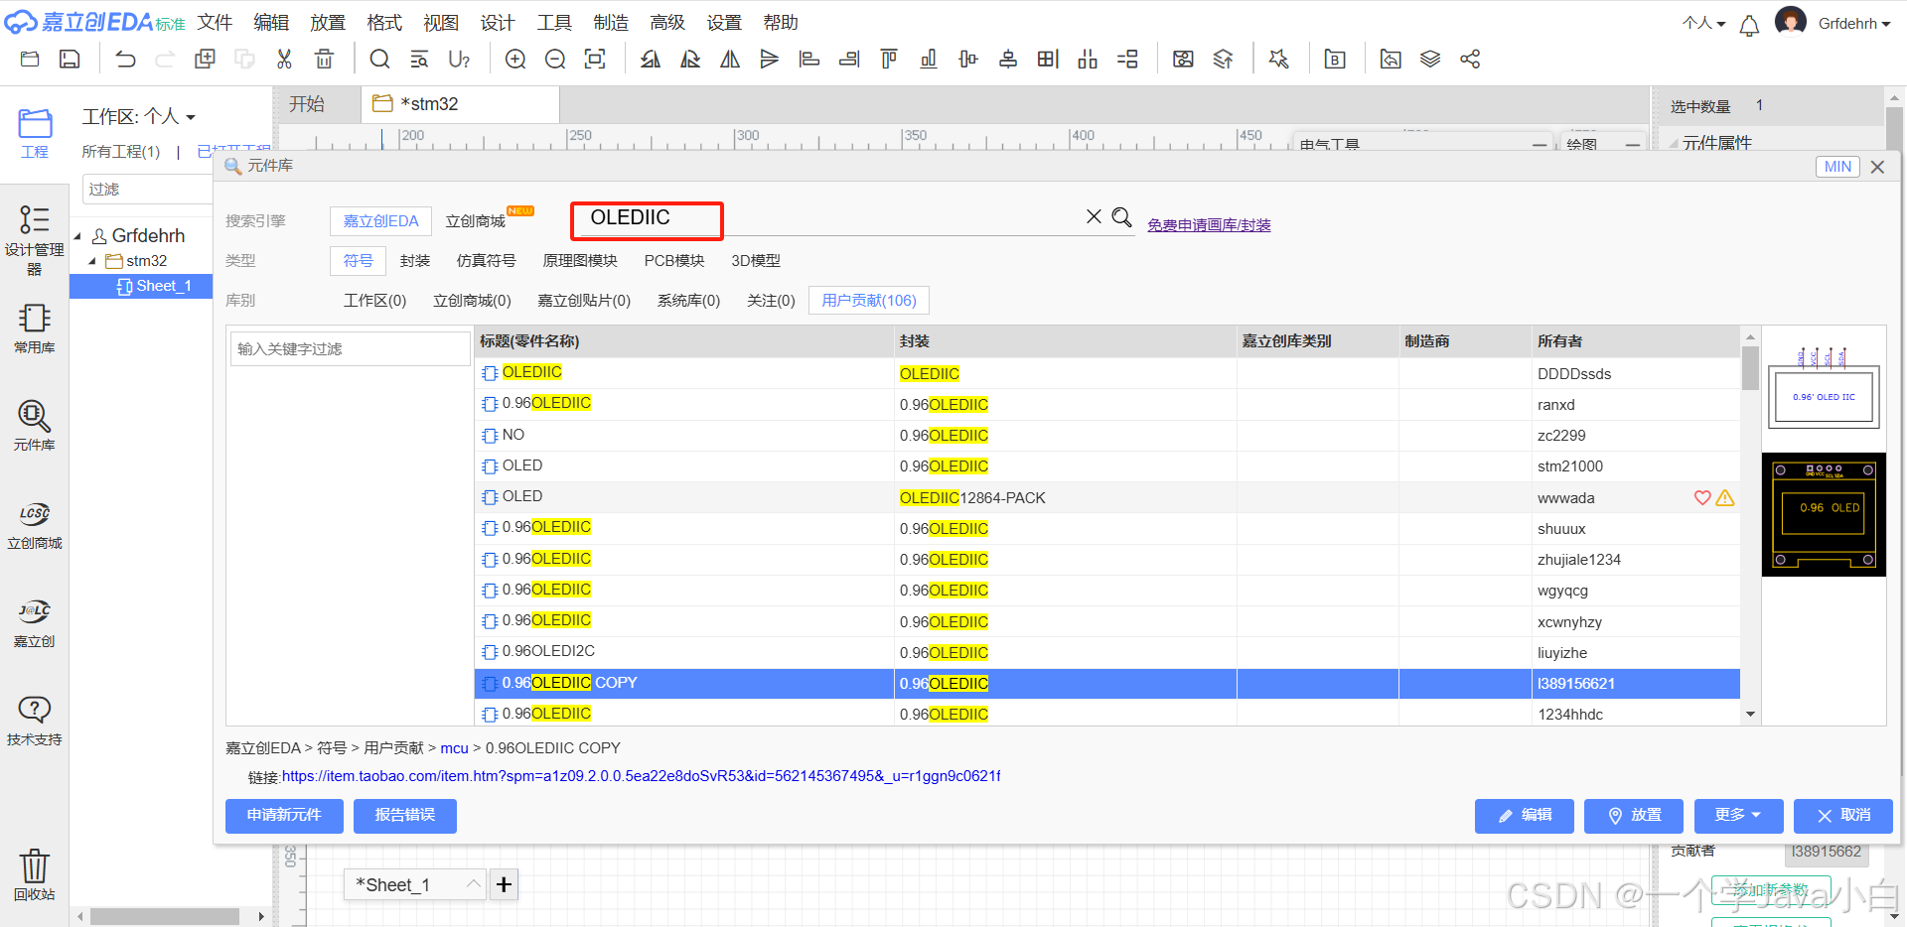Screen dimensions: 1907x927
Task: Click the fit-to-window zoom icon
Action: pos(595,60)
